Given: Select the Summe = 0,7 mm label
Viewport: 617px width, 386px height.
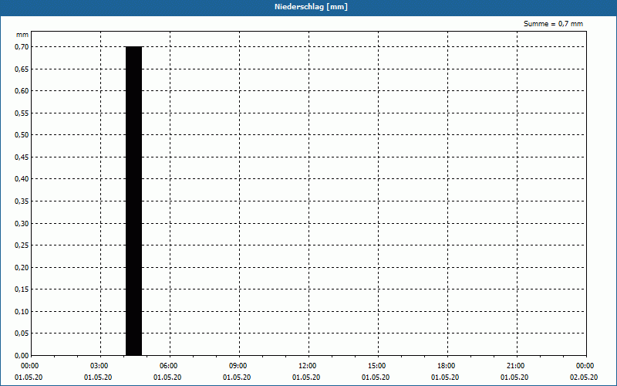Looking at the screenshot, I should (x=553, y=24).
